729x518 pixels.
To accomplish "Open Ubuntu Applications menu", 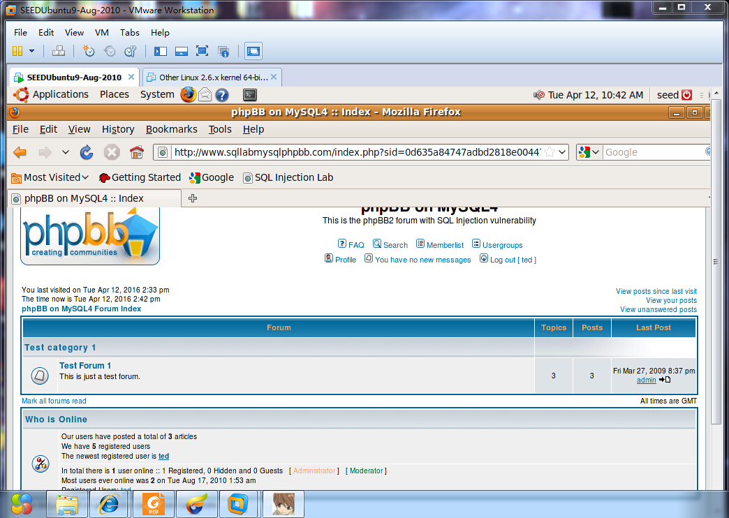I will tap(61, 94).
